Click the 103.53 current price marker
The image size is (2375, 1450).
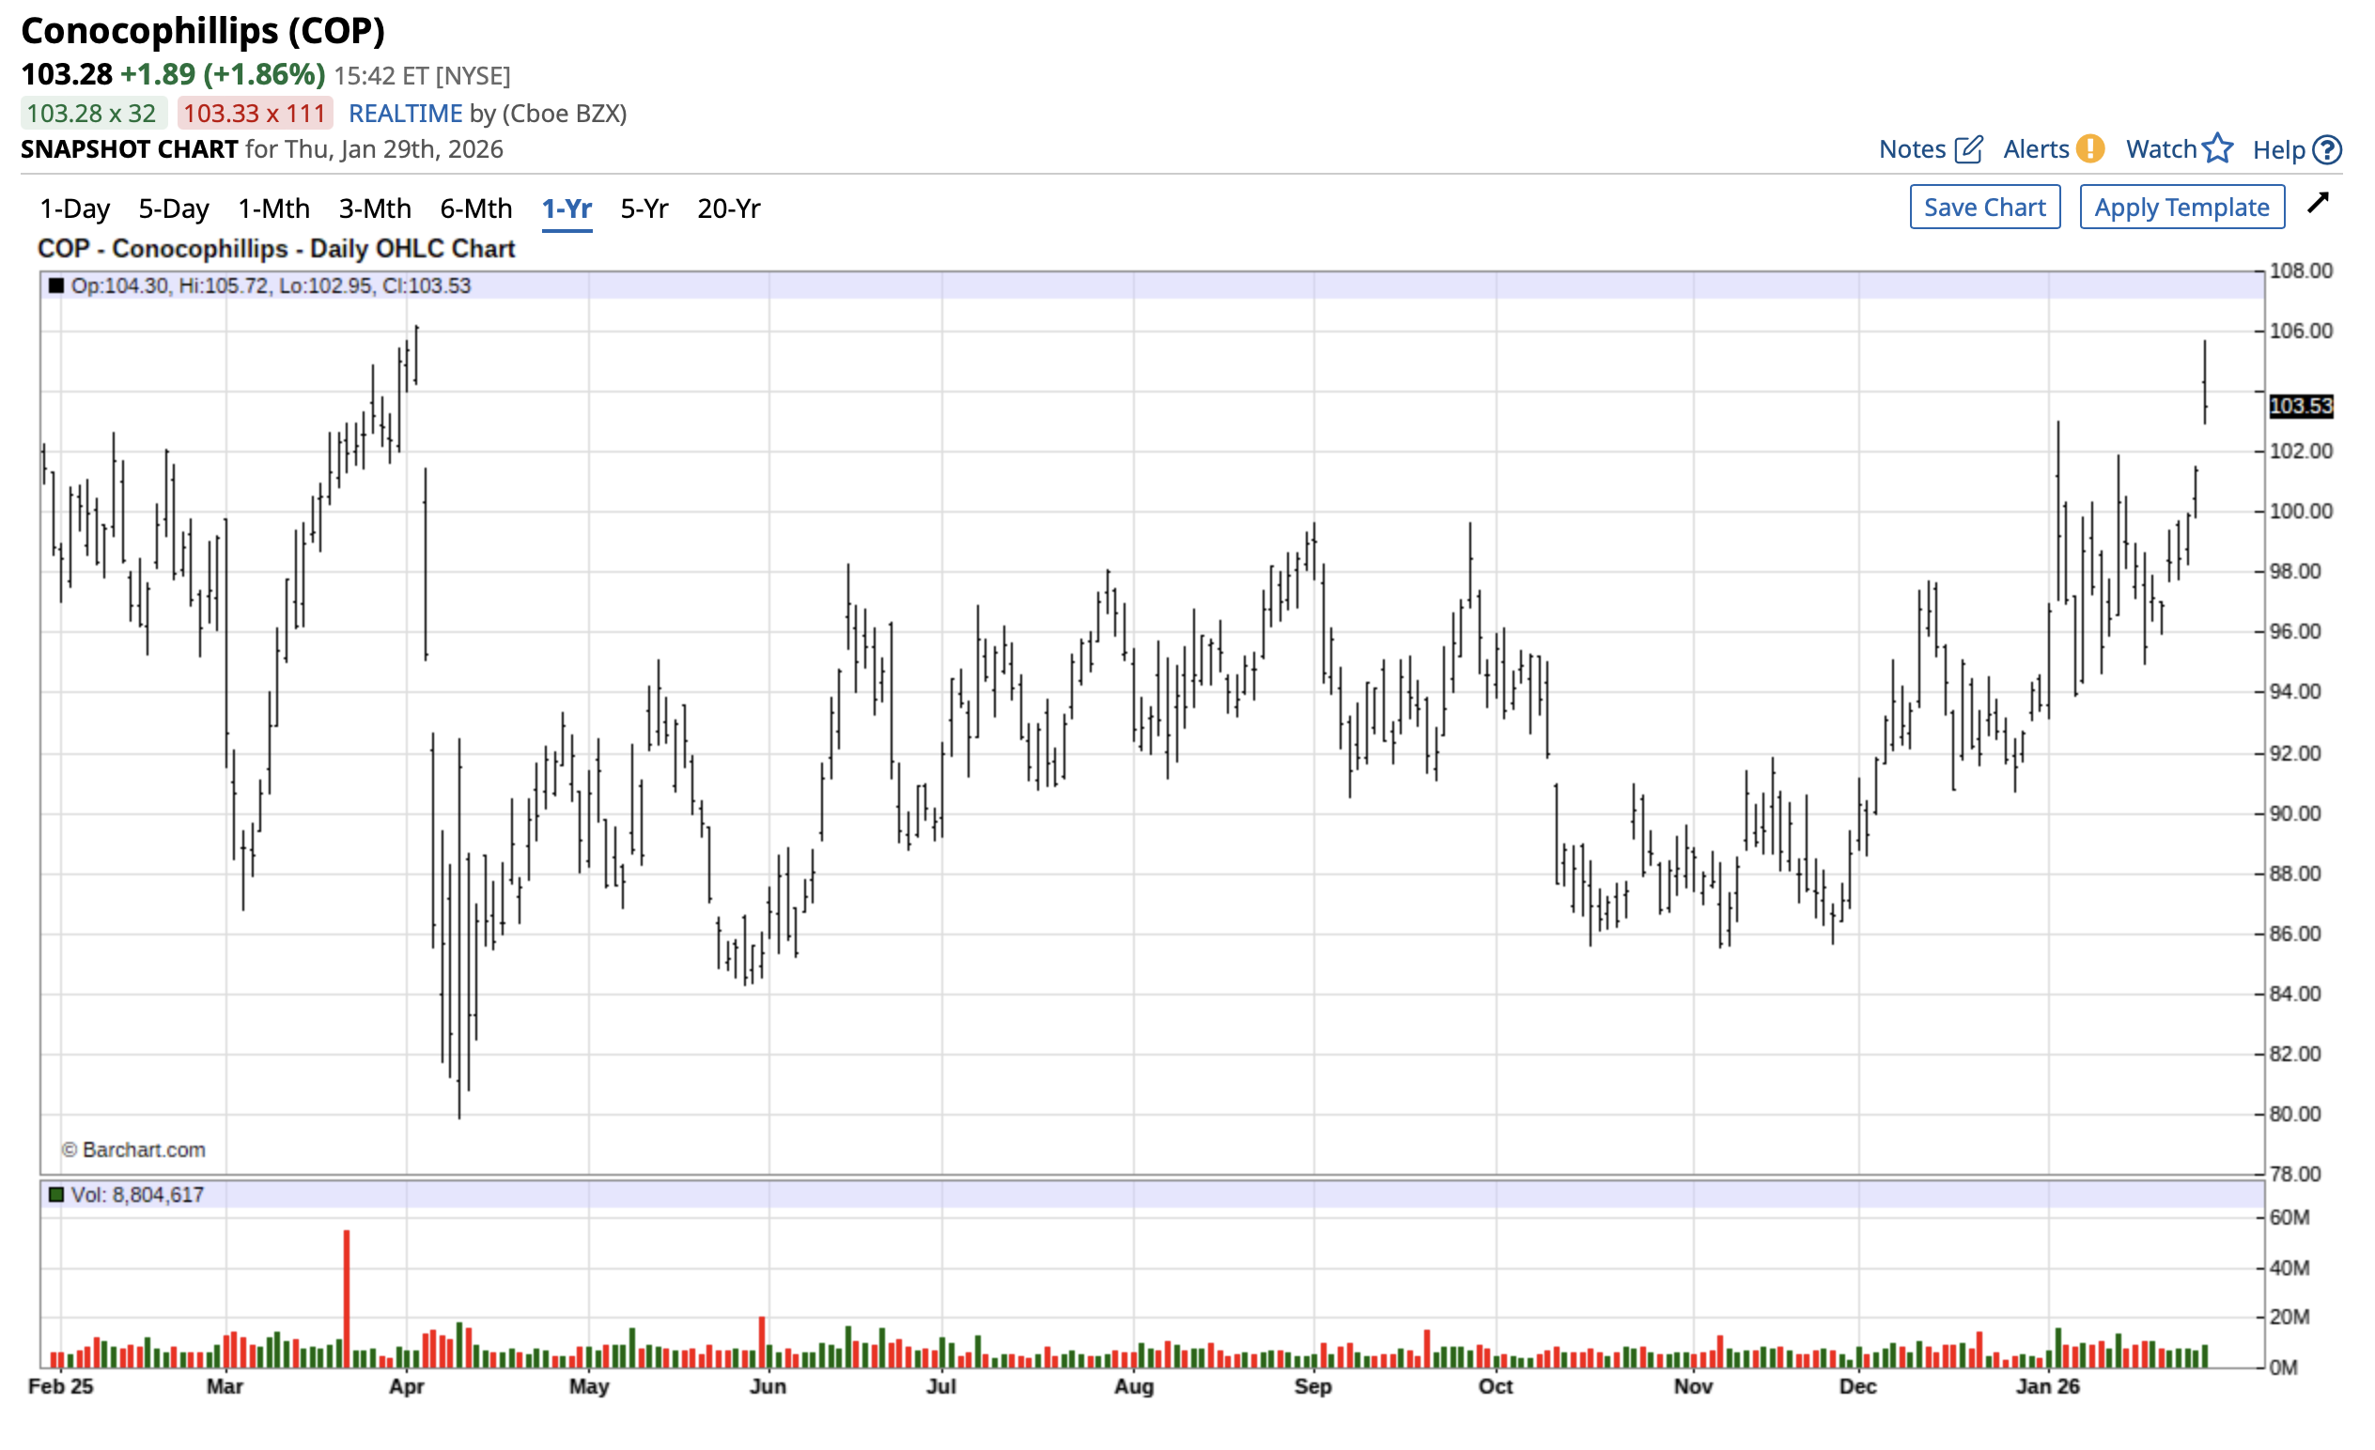(2300, 406)
